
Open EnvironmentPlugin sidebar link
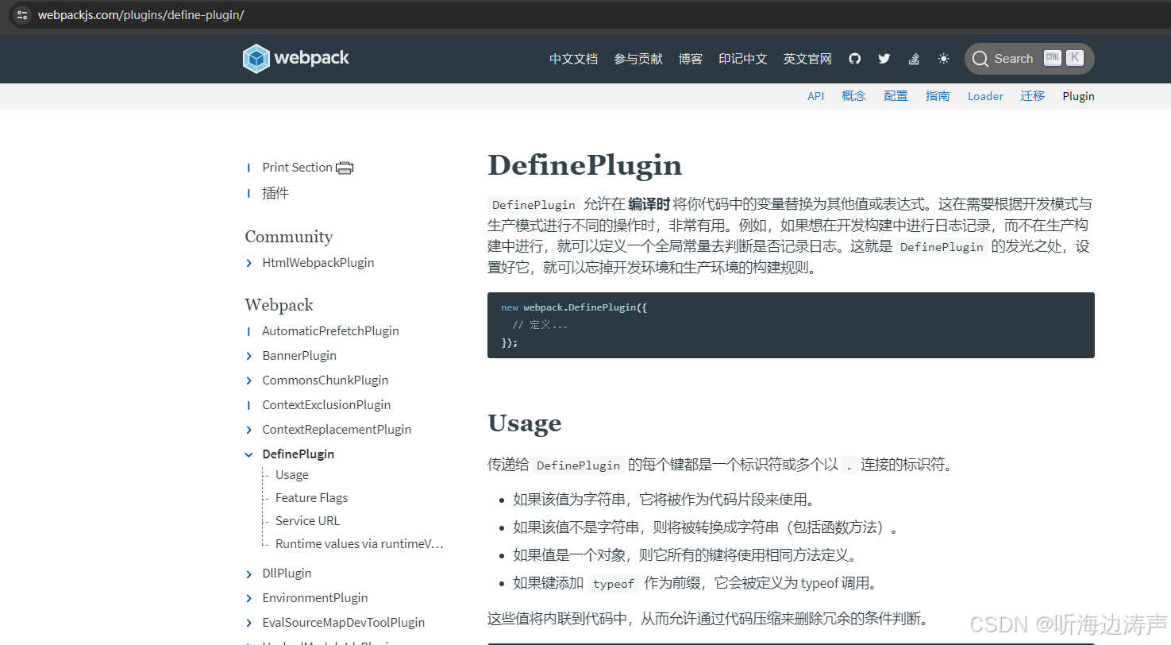(315, 598)
